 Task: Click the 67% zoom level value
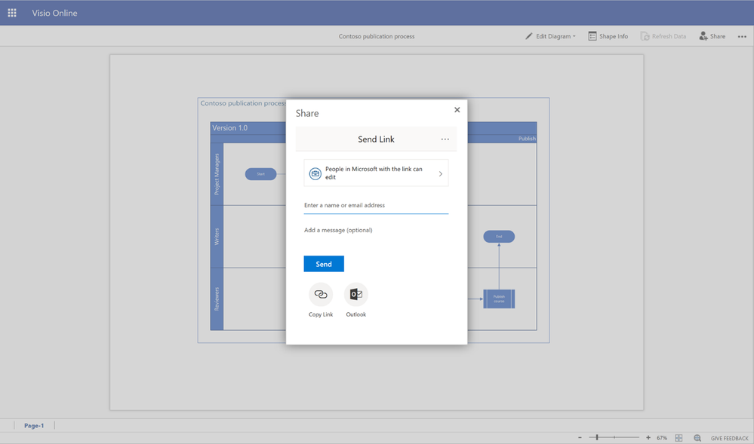tap(662, 438)
